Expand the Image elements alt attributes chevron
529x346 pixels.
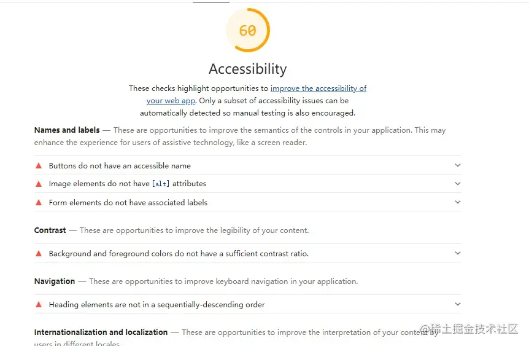click(x=457, y=183)
